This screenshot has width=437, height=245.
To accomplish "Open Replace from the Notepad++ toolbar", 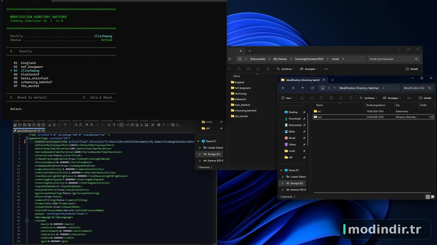I will pyautogui.click(x=81, y=125).
